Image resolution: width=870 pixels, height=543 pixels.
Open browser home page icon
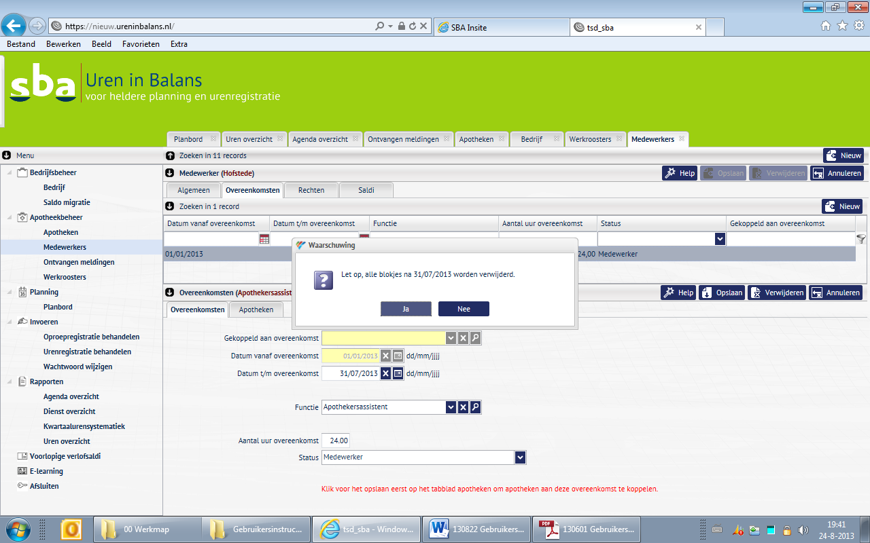(x=826, y=26)
